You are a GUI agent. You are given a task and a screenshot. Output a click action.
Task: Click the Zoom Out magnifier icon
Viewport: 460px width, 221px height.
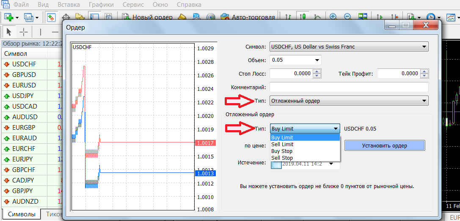pos(347,17)
